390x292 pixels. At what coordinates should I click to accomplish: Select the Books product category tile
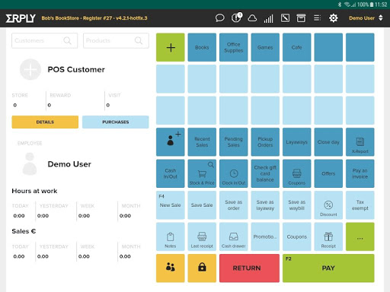pos(202,47)
